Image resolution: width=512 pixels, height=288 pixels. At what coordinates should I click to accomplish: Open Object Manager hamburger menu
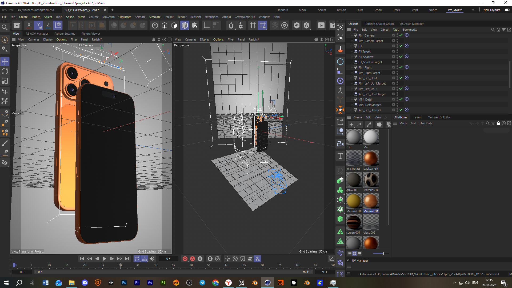click(349, 30)
